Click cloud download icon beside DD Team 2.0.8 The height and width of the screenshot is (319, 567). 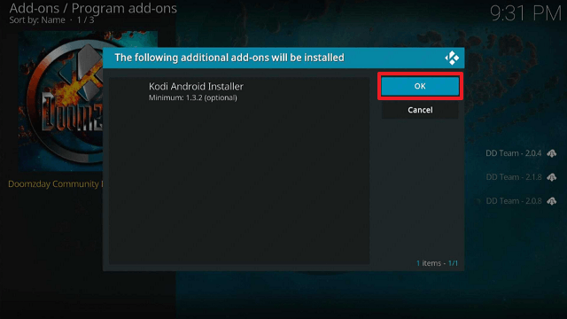pos(551,201)
